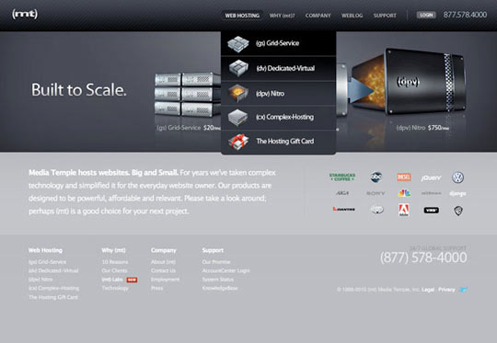Click the Twitter bird icon in footer

tap(463, 290)
